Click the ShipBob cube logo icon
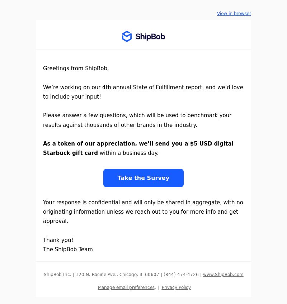 [127, 36]
